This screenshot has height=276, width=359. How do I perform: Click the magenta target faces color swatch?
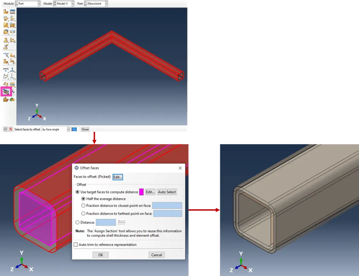click(x=141, y=192)
